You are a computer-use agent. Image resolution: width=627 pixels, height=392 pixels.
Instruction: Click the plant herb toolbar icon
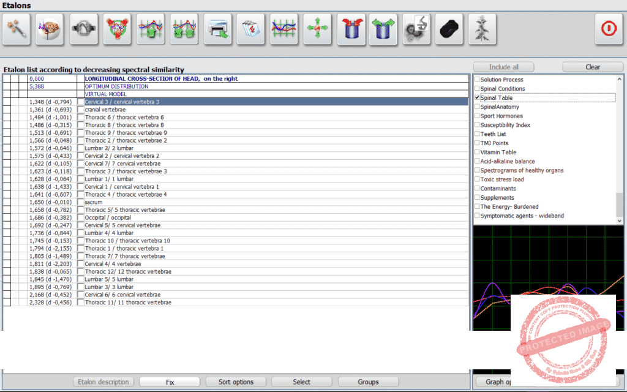482,29
